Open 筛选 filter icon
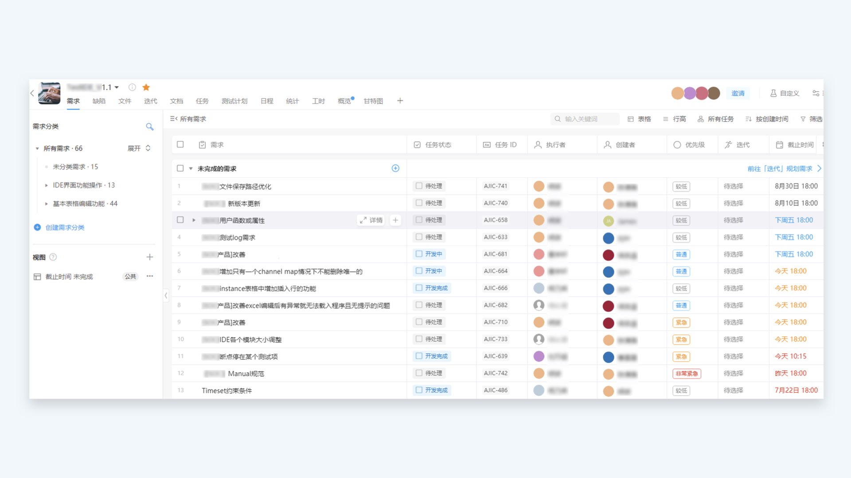Viewport: 851px width, 478px height. pos(803,119)
